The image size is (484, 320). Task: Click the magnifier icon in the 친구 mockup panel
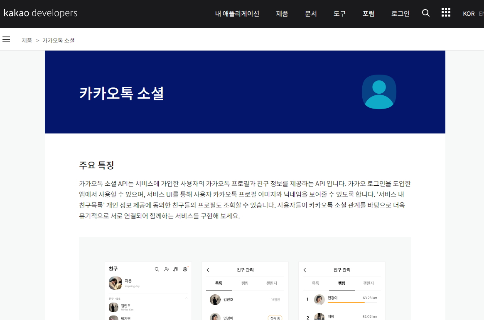(157, 269)
